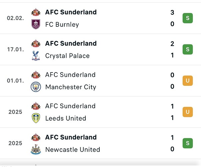Select the 02.02. match date
The height and width of the screenshot is (167, 201).
click(x=15, y=18)
